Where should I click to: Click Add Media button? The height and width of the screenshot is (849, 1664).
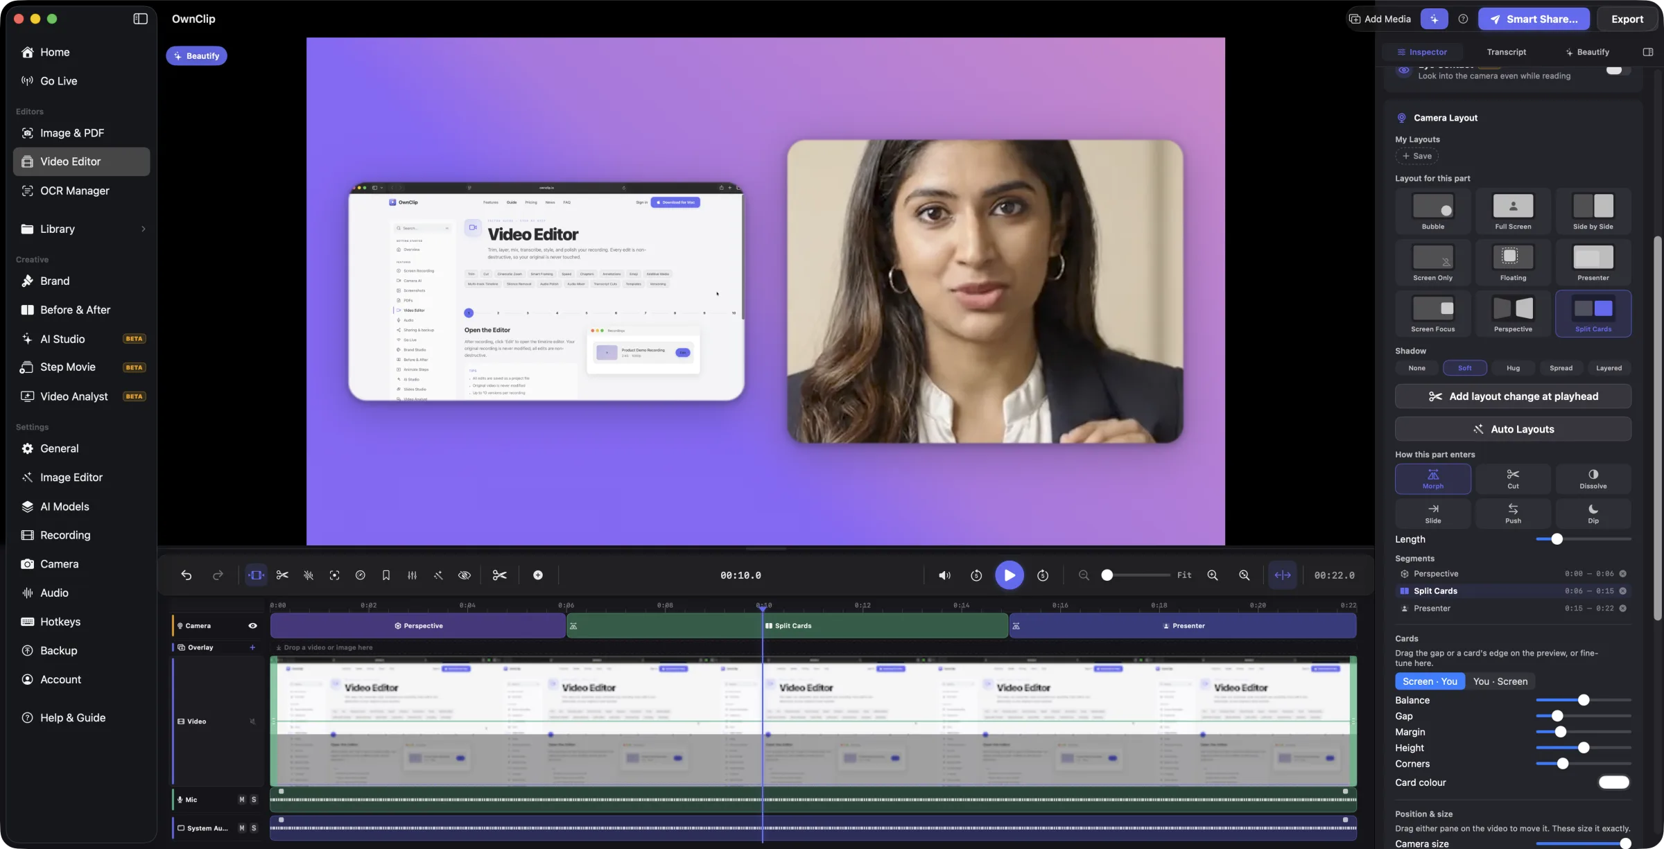click(x=1380, y=19)
